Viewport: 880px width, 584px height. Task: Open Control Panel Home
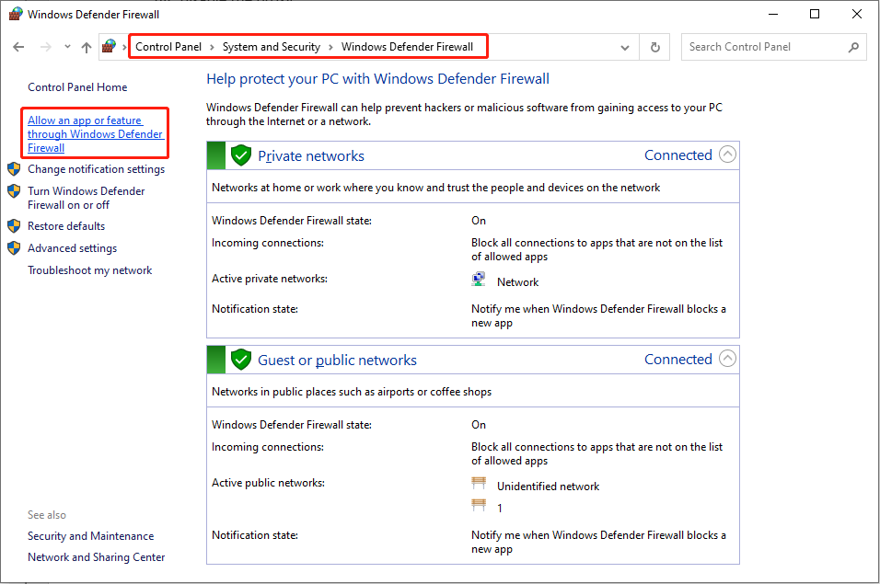click(77, 87)
